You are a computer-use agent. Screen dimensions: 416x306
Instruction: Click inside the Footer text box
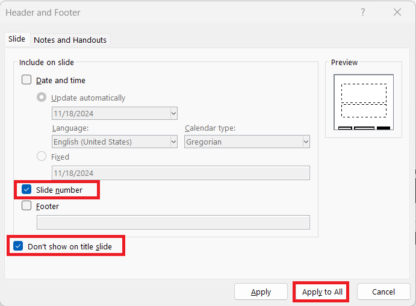(x=173, y=222)
